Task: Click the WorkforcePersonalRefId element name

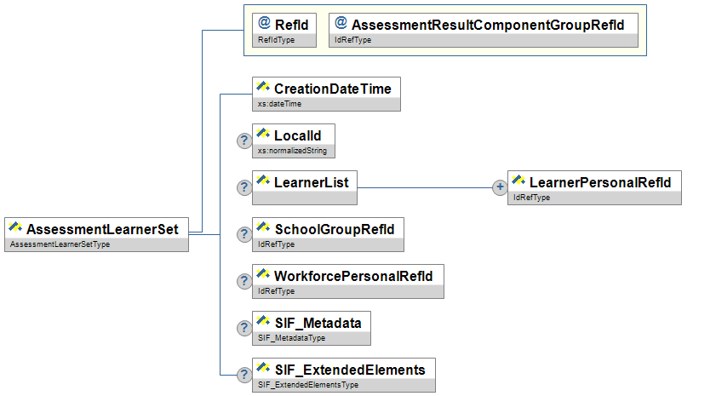Action: point(353,275)
